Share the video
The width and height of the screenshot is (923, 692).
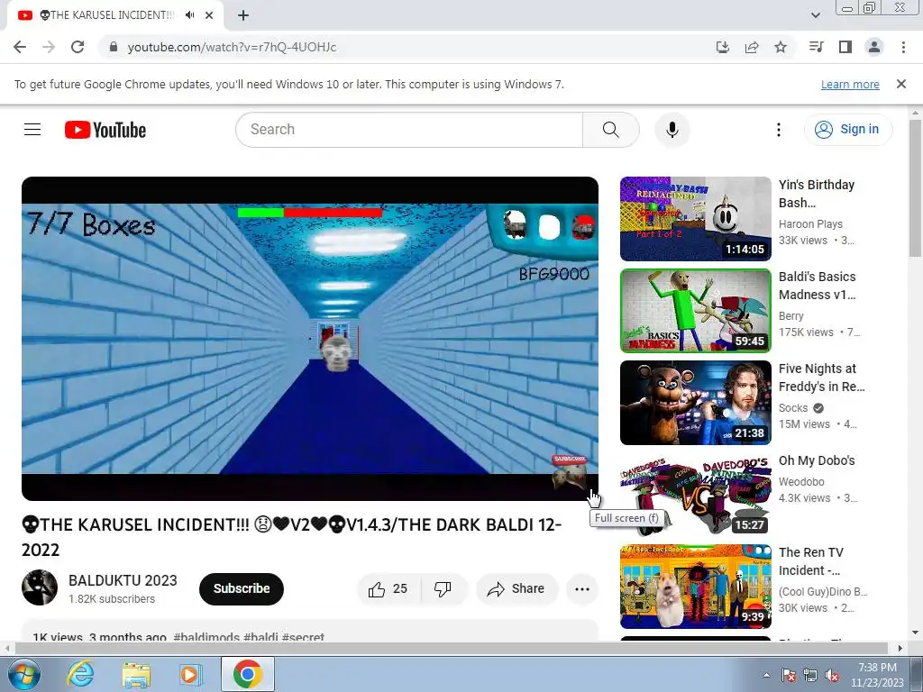516,589
